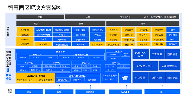
Task: Select 消防安防一体化 box
Action: 43,35
